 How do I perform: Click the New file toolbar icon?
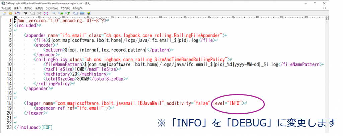4,13
